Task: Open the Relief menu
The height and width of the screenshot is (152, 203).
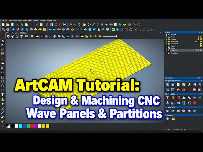Action: pyautogui.click(x=30, y=20)
